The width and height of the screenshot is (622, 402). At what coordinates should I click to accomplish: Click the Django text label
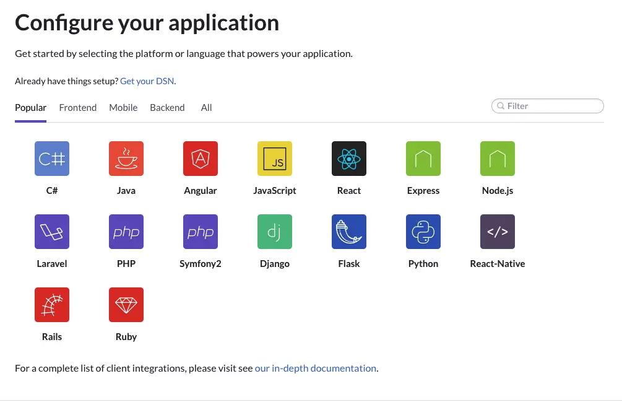(x=275, y=263)
